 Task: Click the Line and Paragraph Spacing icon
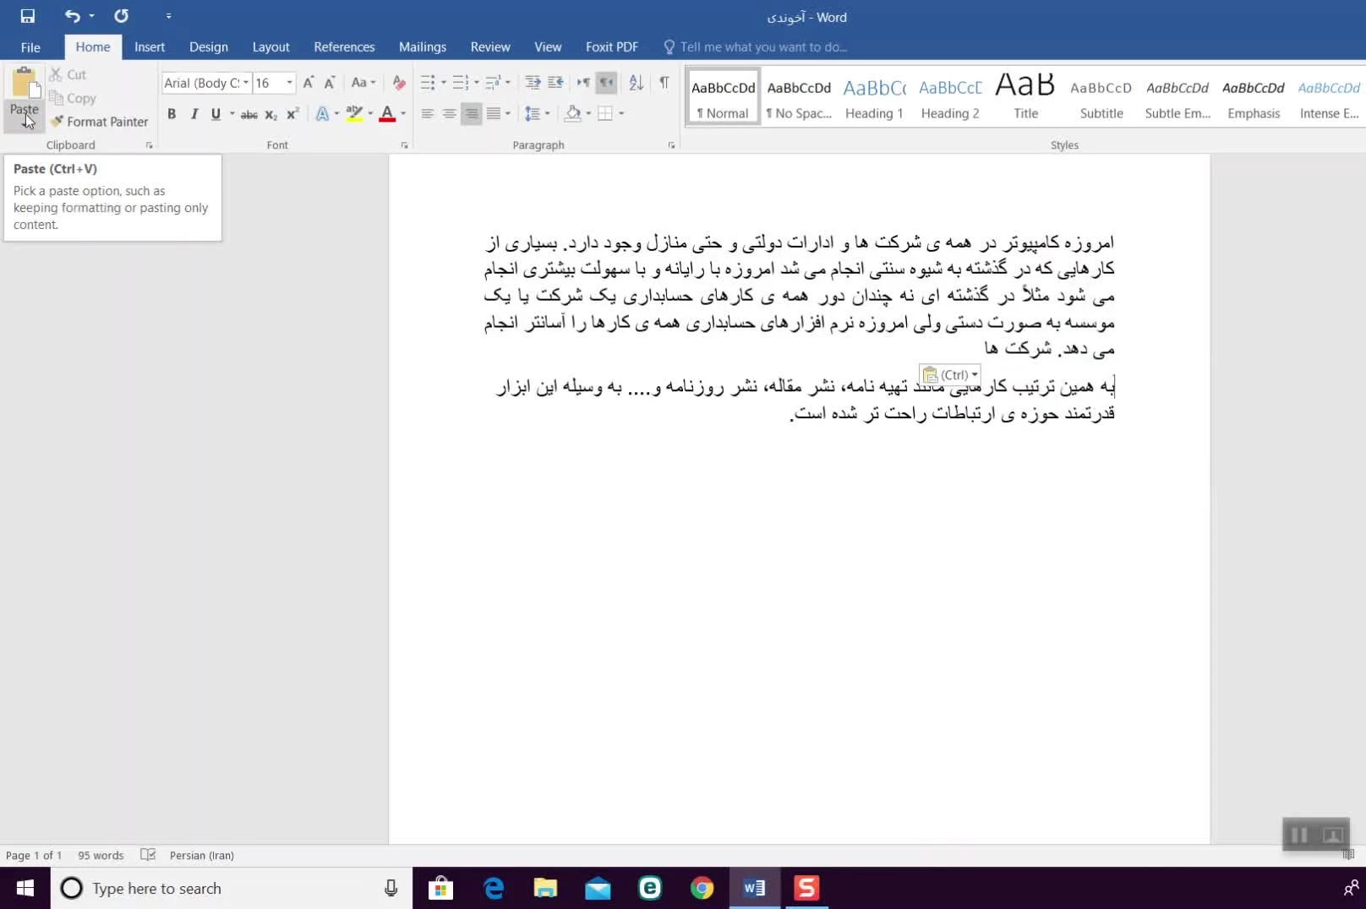tap(533, 113)
